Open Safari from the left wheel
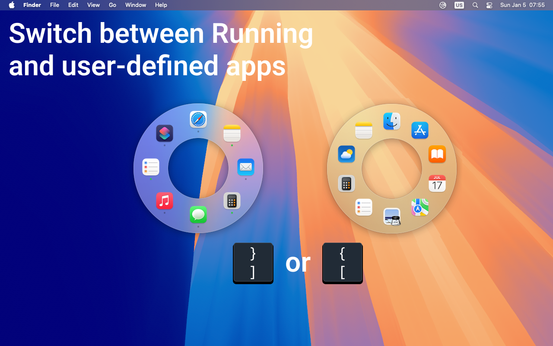This screenshot has width=553, height=346. pos(198,119)
